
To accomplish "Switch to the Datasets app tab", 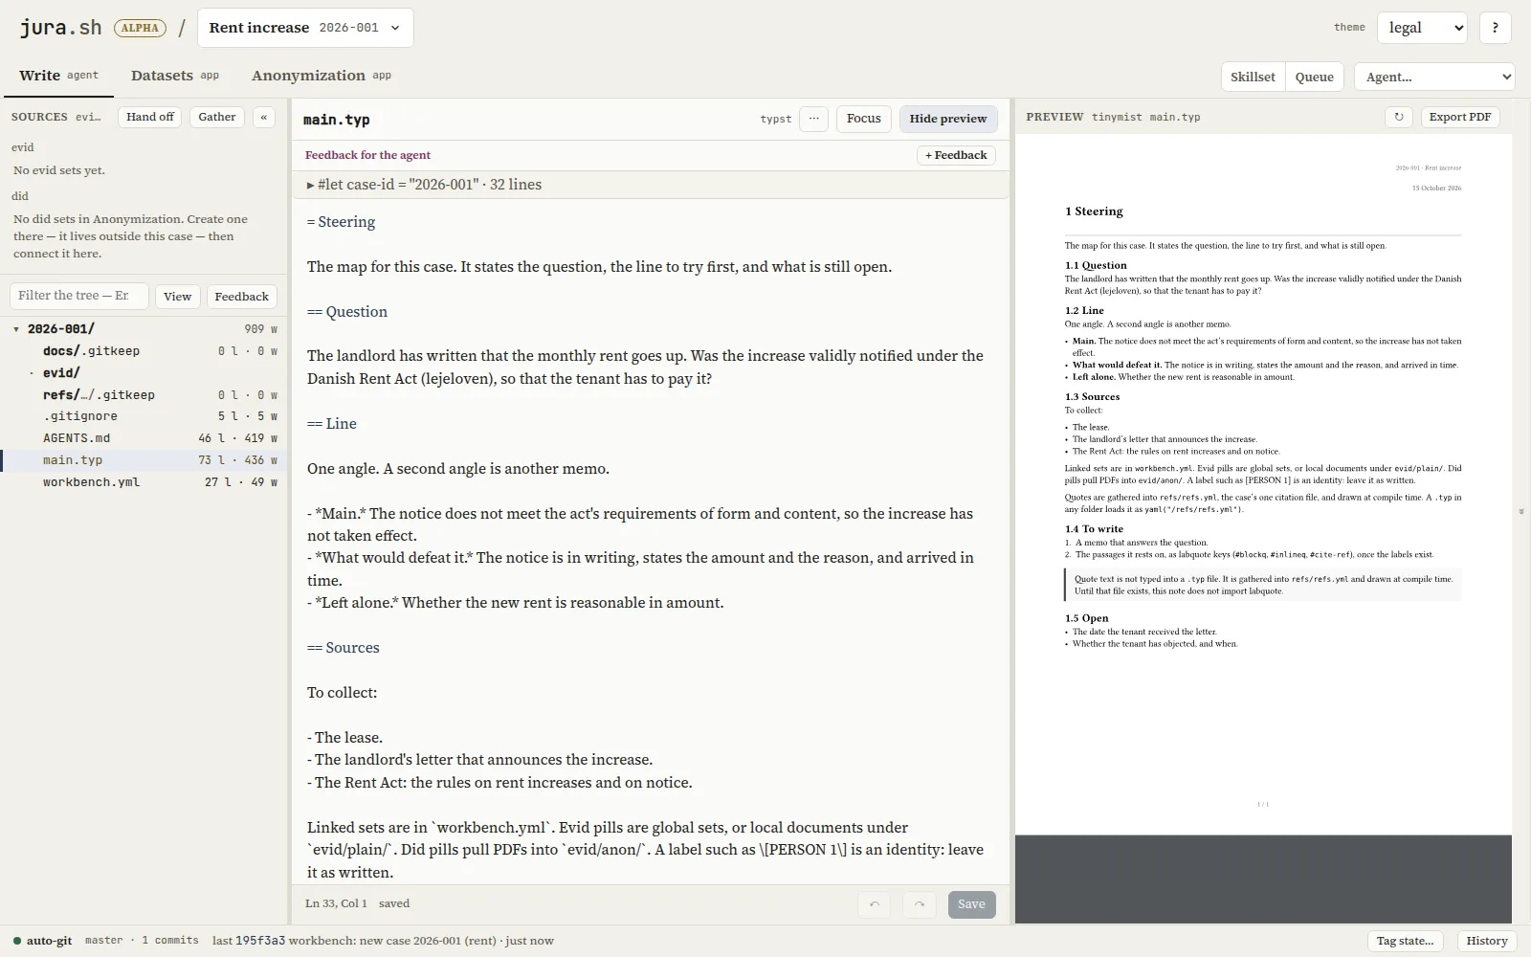I will pos(175,76).
